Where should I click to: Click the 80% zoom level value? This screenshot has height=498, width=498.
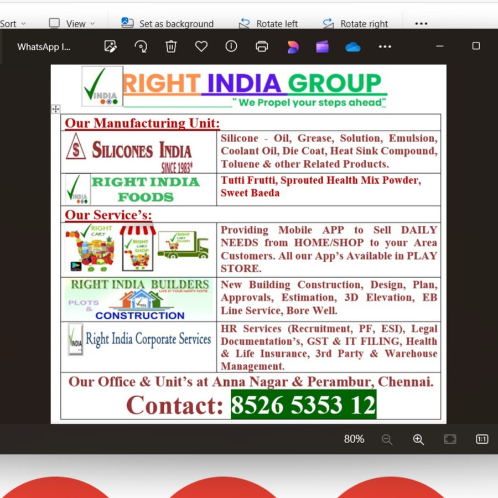pyautogui.click(x=354, y=439)
